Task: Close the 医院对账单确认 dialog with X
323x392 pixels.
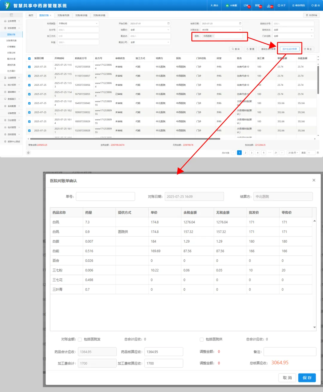Action: (314, 180)
